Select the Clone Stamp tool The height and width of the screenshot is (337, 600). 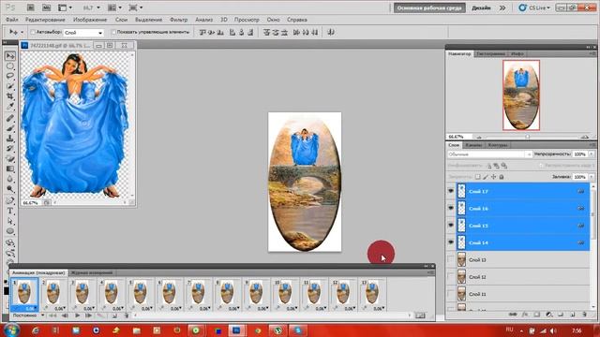pyautogui.click(x=10, y=139)
